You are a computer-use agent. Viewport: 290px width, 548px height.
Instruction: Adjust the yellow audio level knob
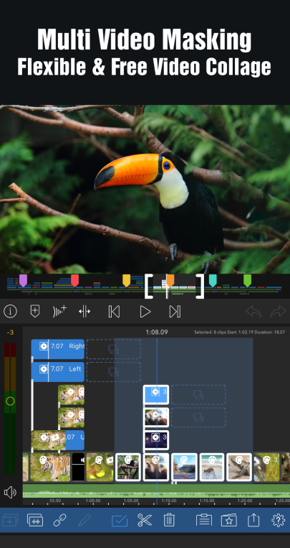[x=10, y=401]
